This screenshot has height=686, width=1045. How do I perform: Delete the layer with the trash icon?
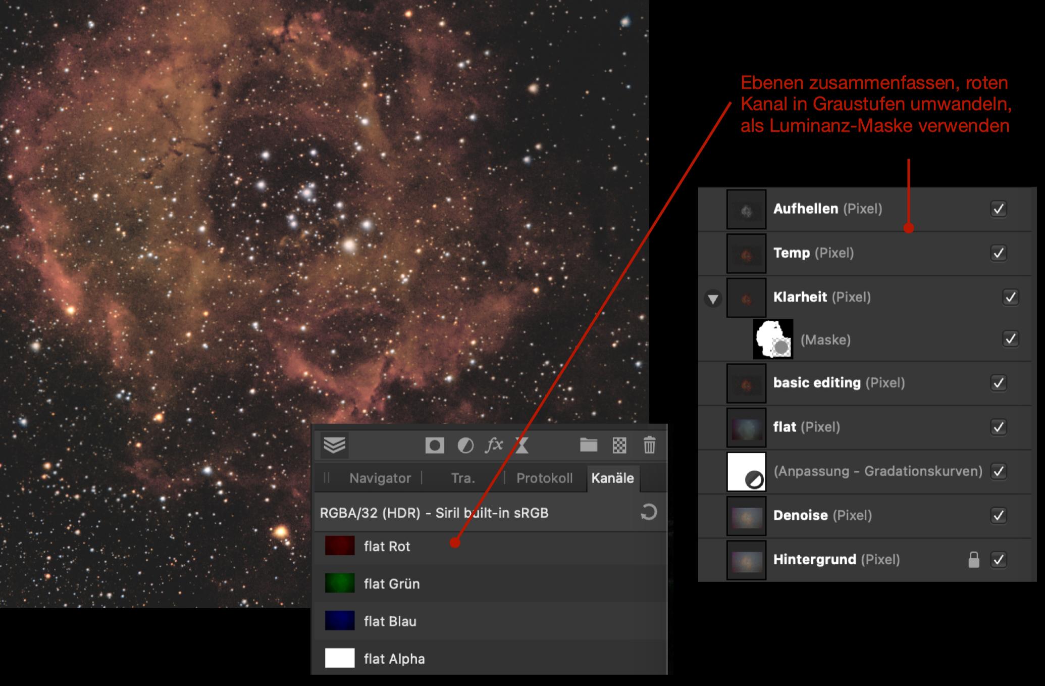pyautogui.click(x=649, y=446)
